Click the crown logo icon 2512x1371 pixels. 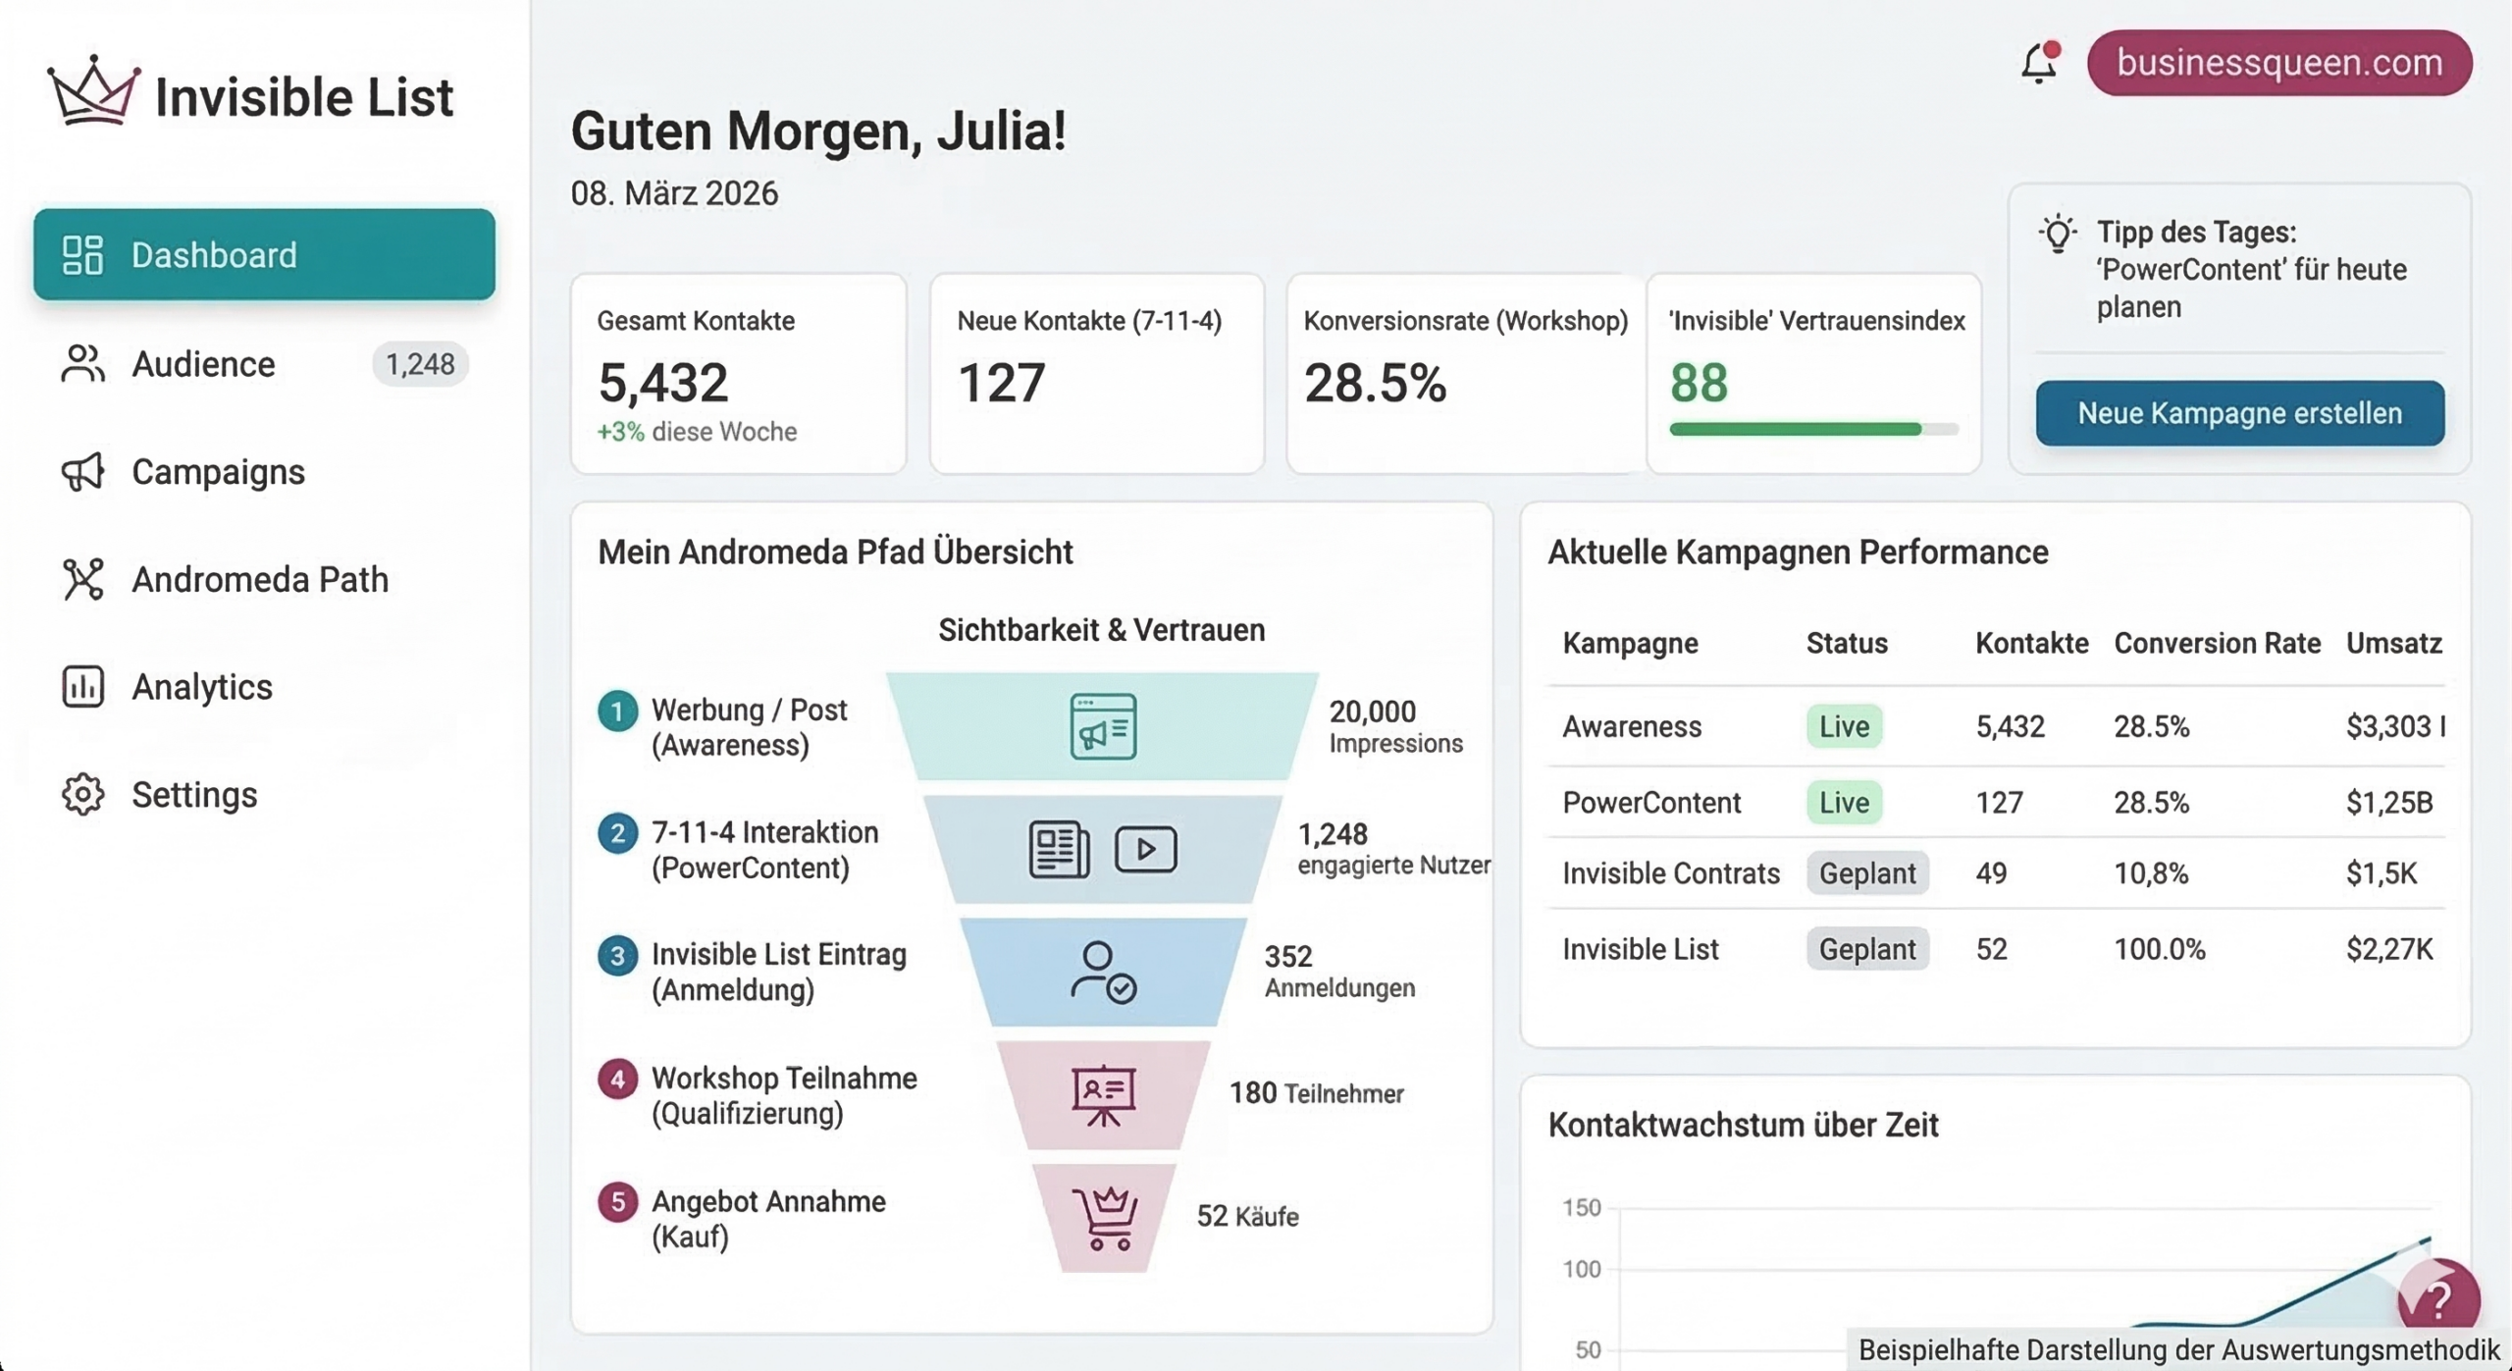click(x=93, y=92)
